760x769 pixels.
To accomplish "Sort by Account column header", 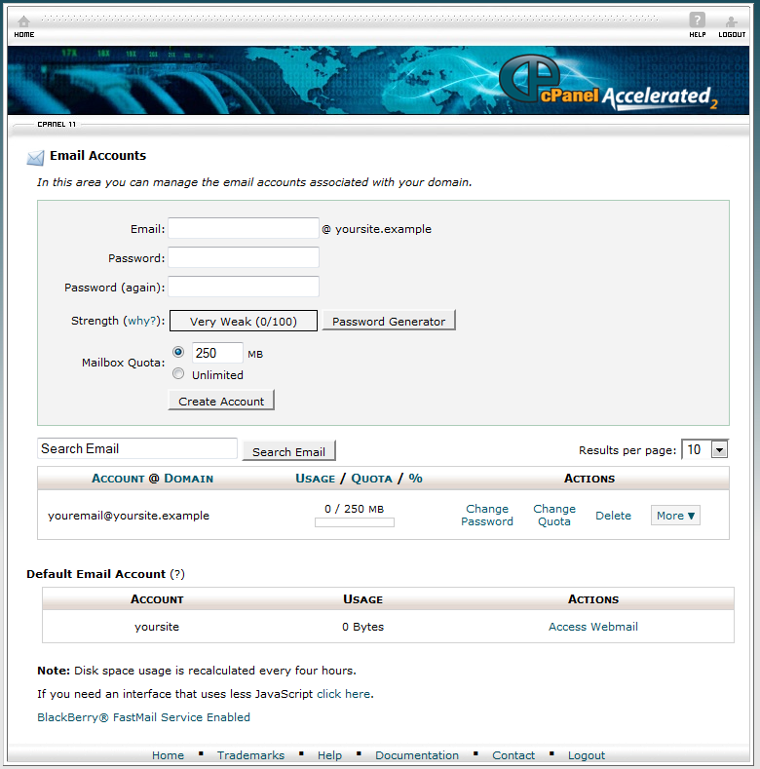I will 118,479.
